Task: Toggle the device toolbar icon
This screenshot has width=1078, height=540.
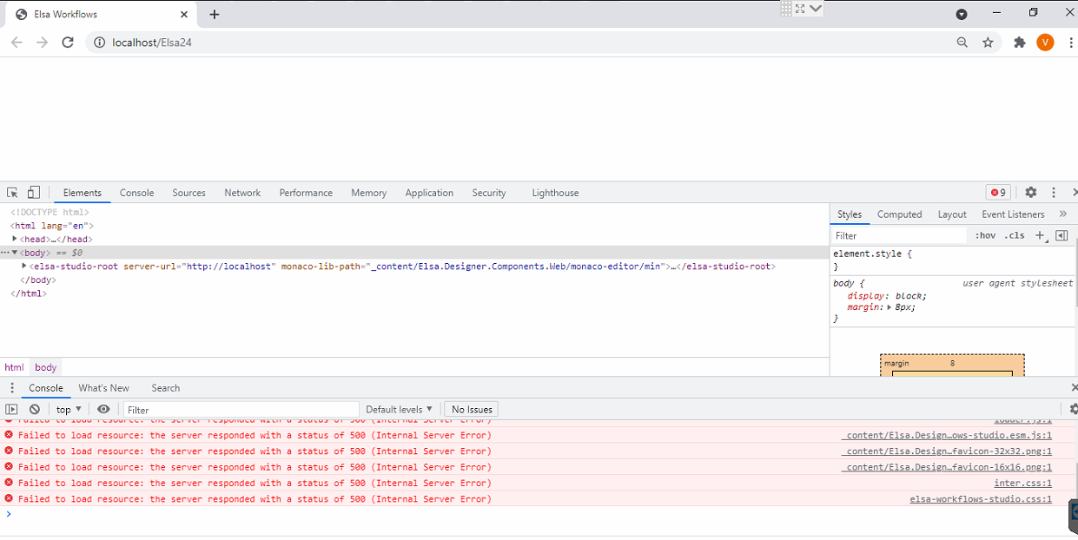Action: (33, 193)
